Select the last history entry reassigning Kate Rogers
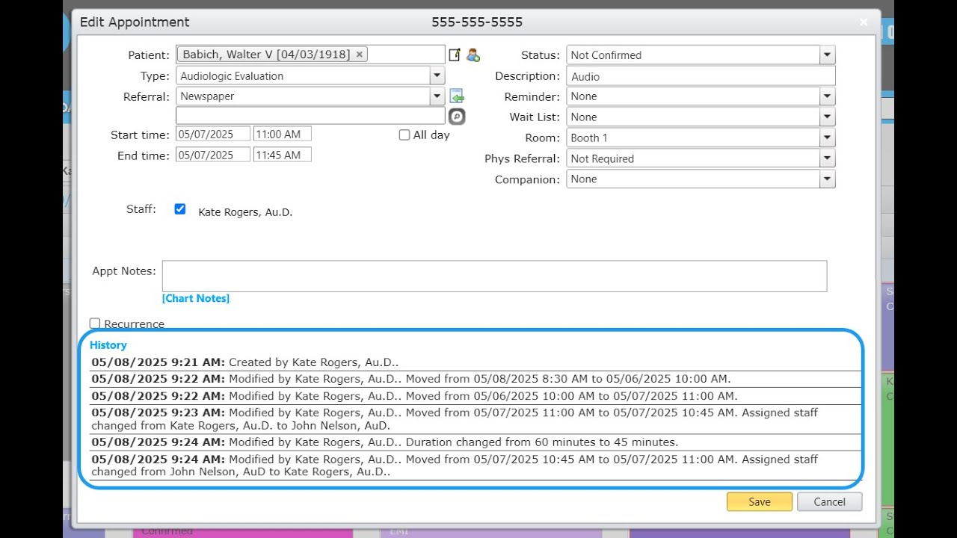This screenshot has height=538, width=957. pos(476,466)
